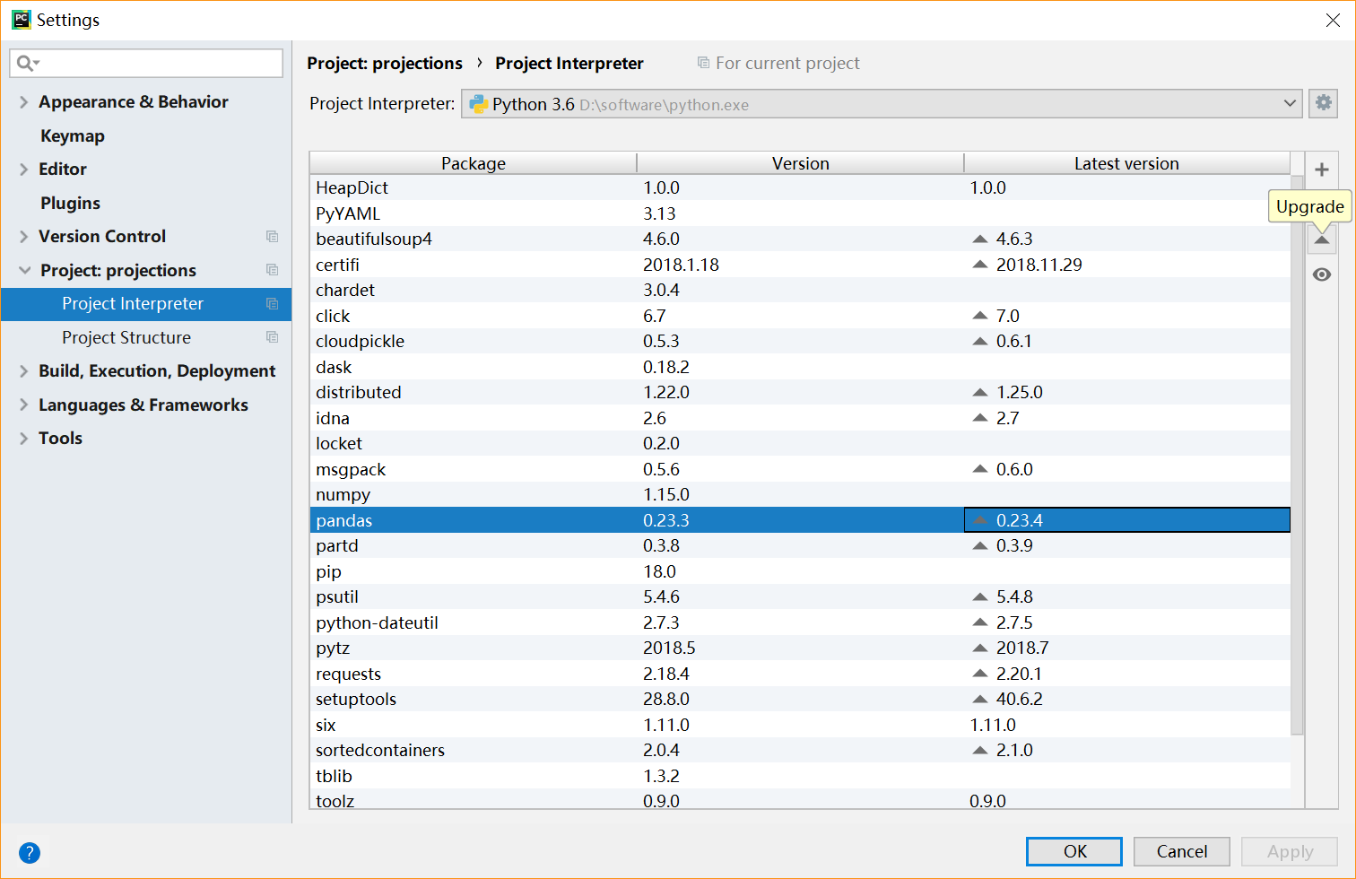Click the Cancel button
1356x879 pixels.
1181,851
